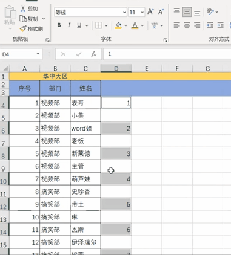Image resolution: width=231 pixels, height=255 pixels.
Task: Open clipboard pane launcher
Action: coord(48,40)
